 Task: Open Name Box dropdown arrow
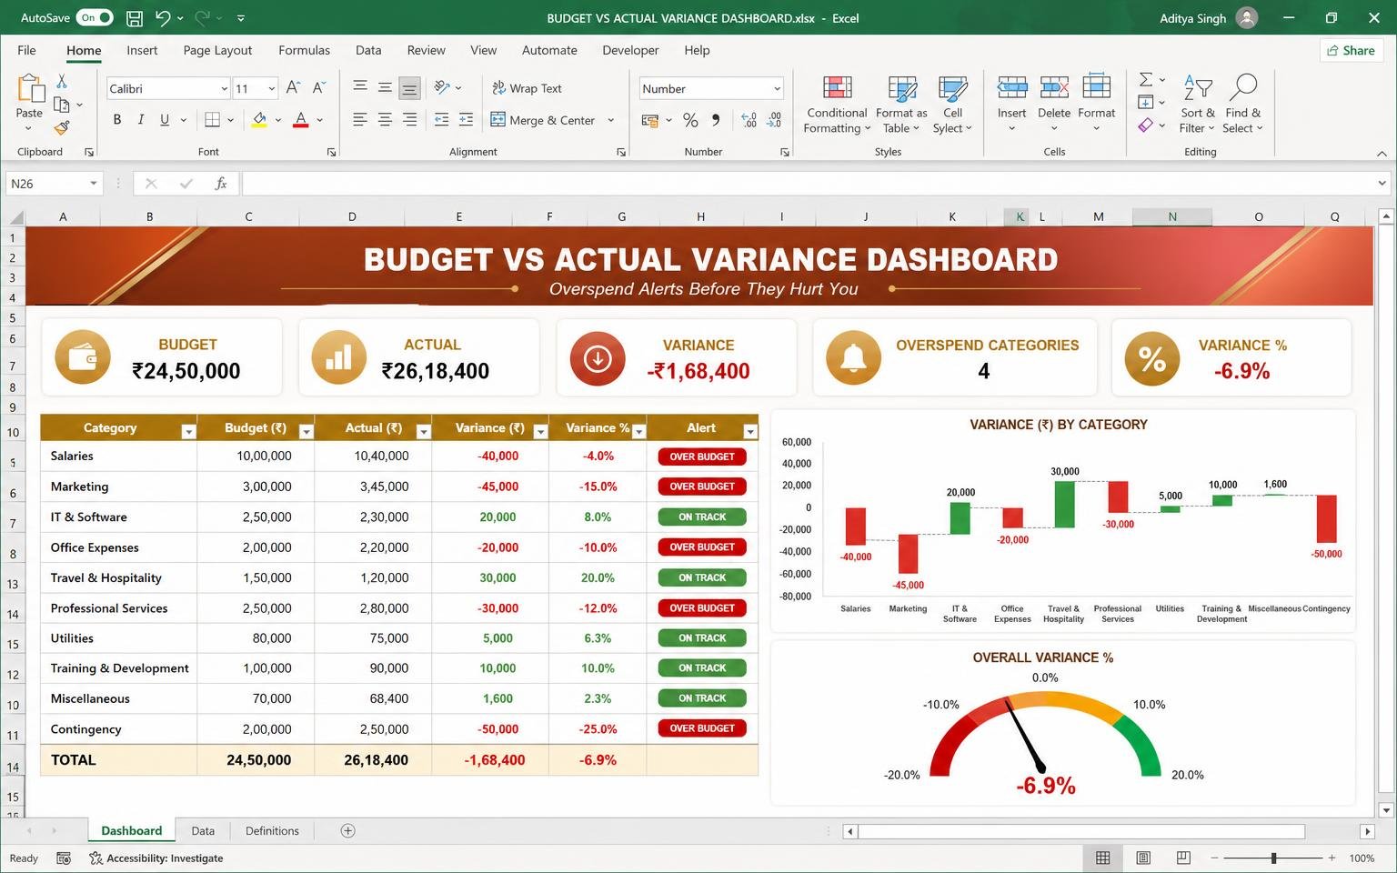click(x=93, y=184)
